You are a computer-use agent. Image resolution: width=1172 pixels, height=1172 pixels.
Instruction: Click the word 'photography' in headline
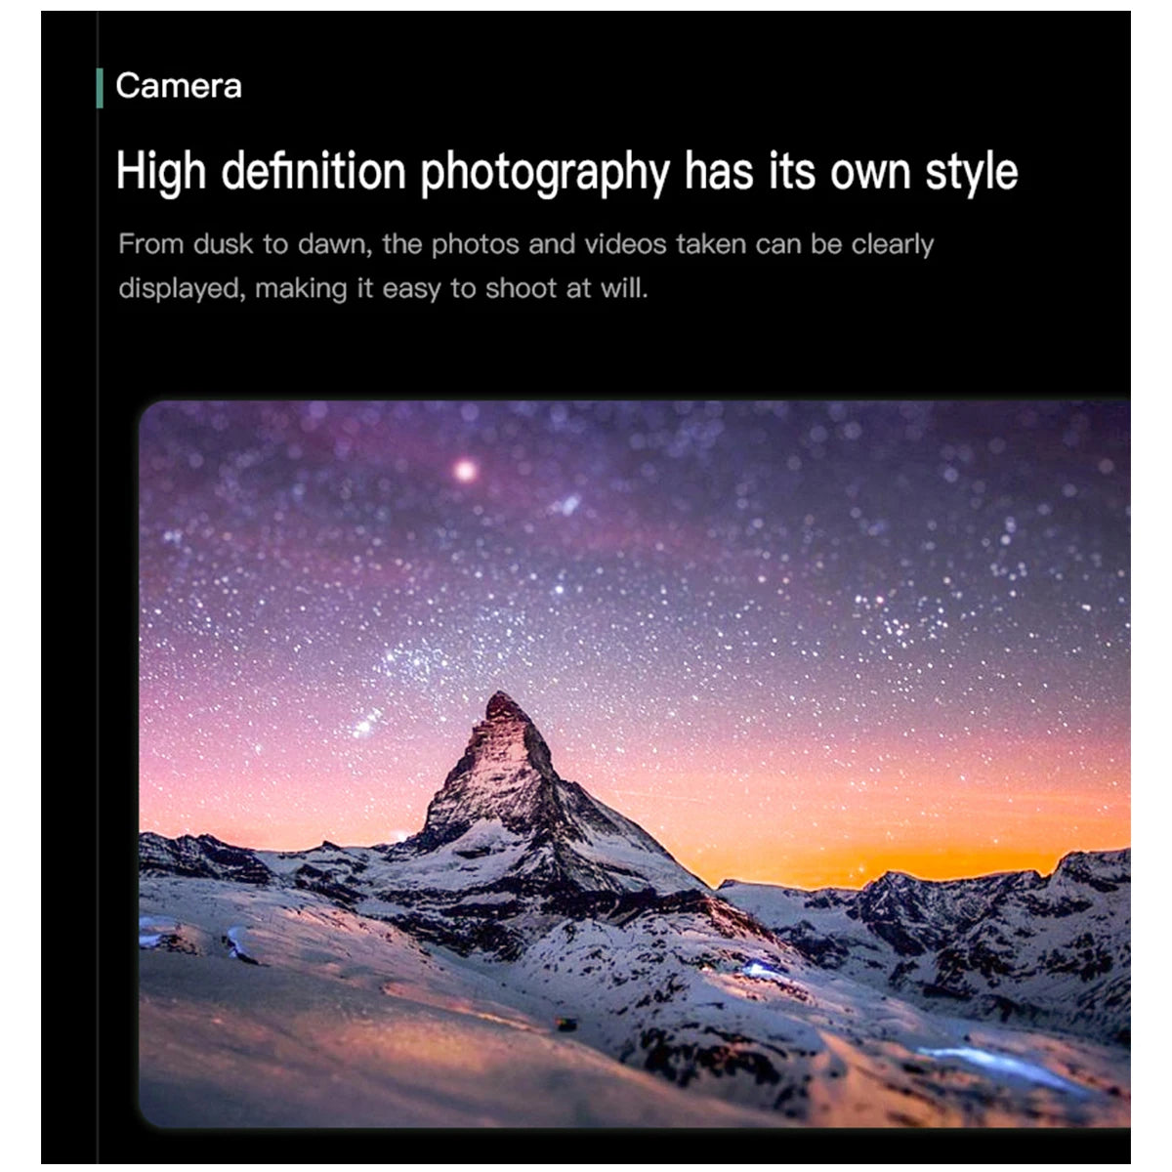545,173
